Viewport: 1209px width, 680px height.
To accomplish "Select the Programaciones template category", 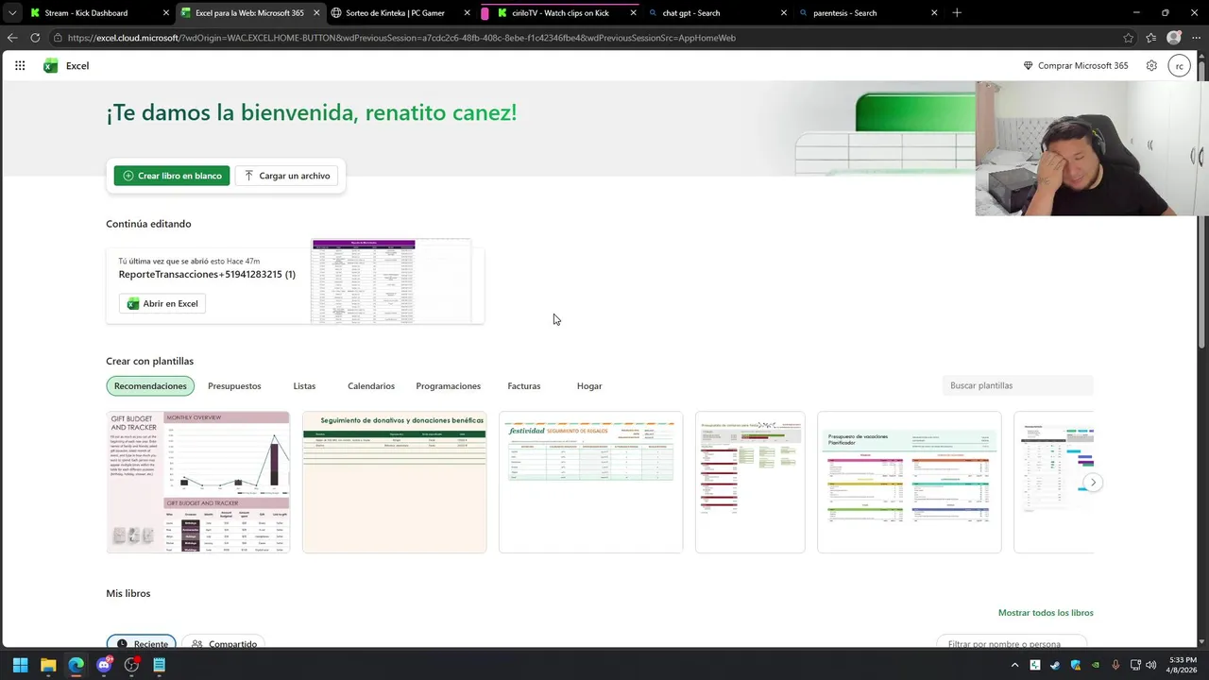I will click(448, 385).
